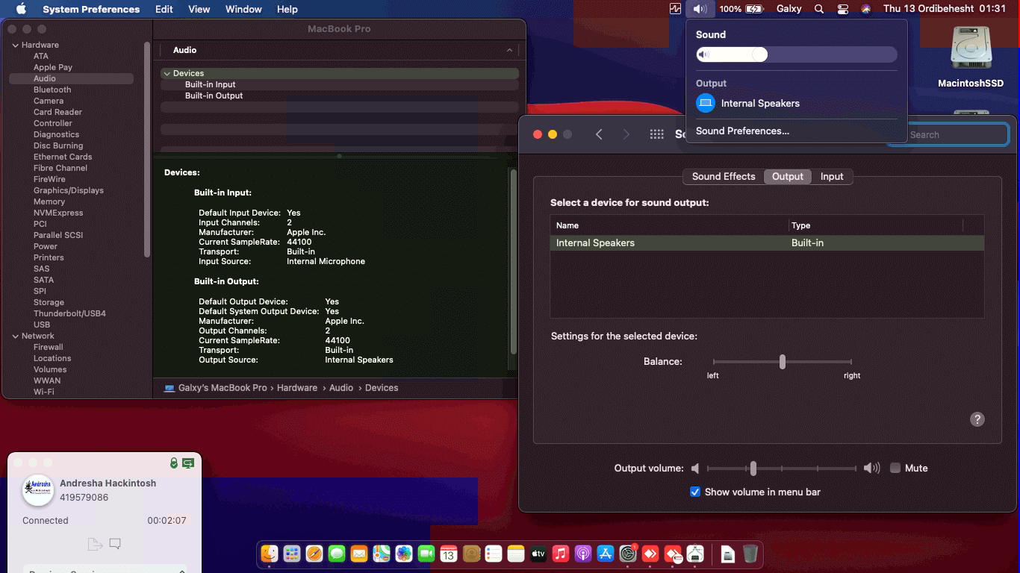The image size is (1020, 573).
Task: Click the Siri icon in the menu bar
Action: (866, 9)
